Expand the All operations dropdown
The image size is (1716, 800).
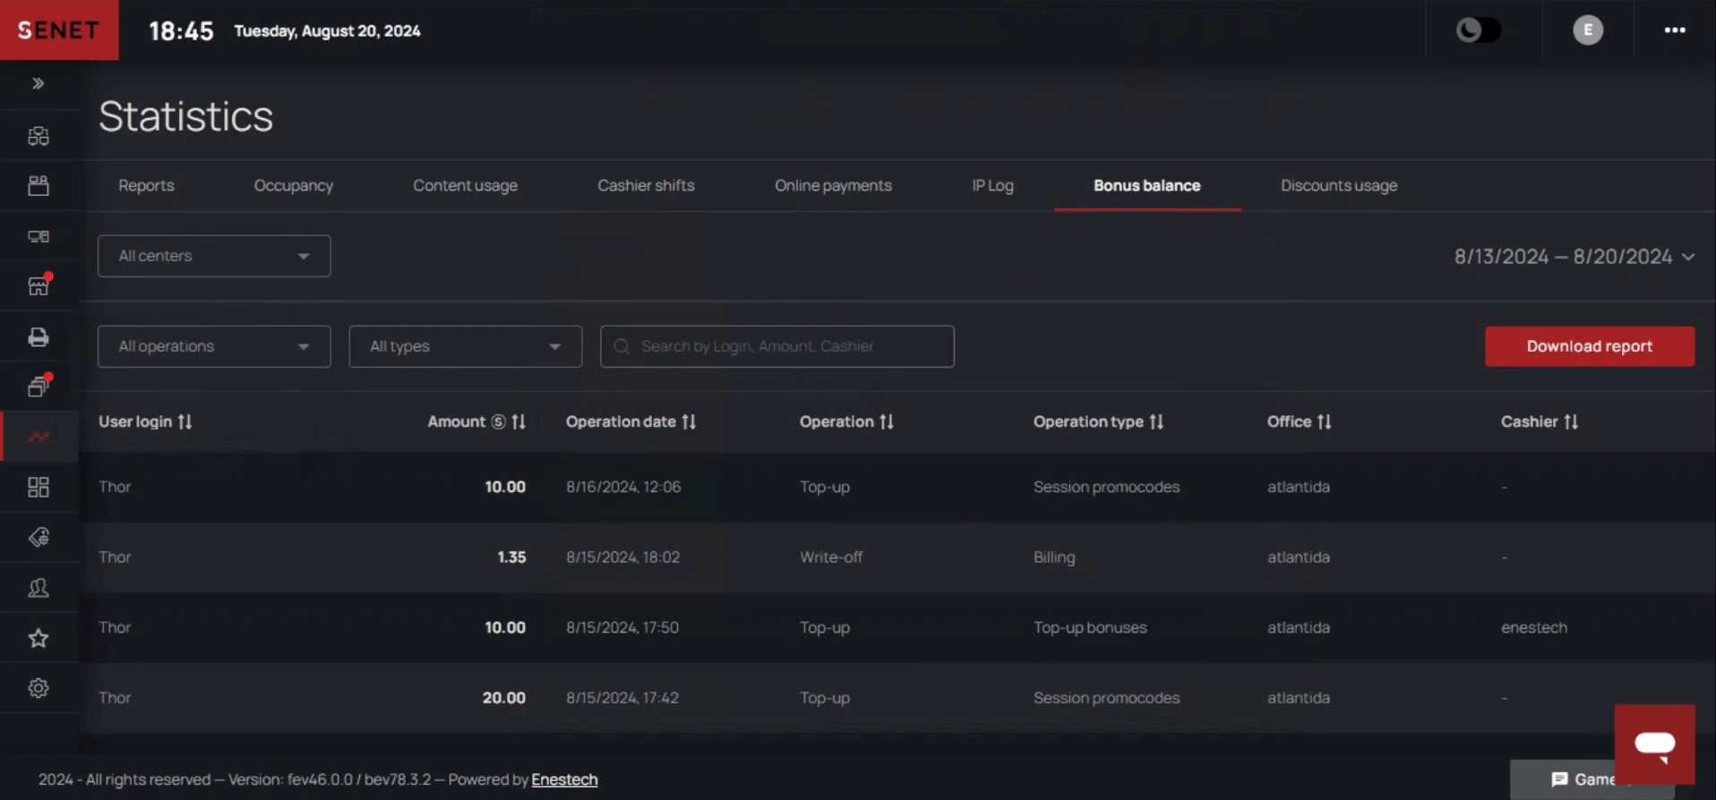214,346
